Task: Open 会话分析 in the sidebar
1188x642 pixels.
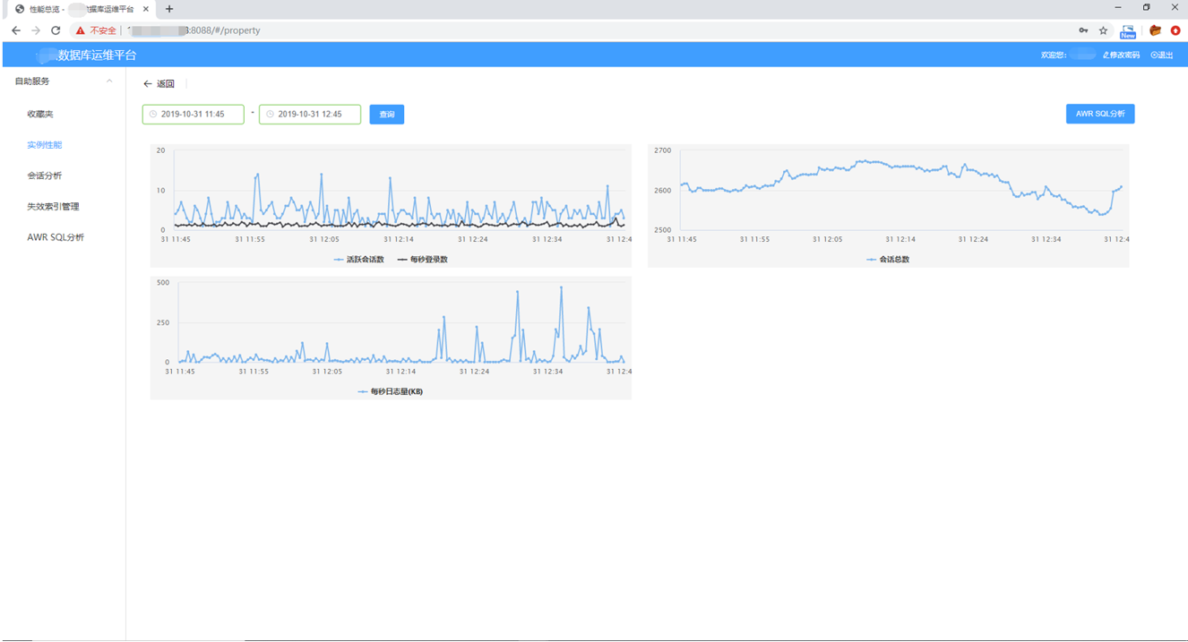Action: (45, 176)
